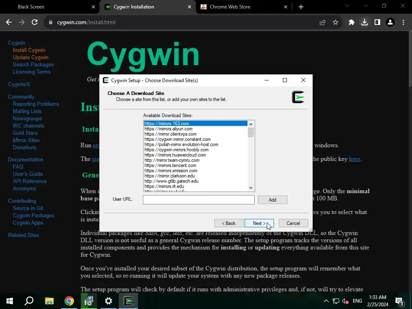Select https://mirrors.xmission.com mirror
The width and height of the screenshot is (412, 309).
coord(196,171)
